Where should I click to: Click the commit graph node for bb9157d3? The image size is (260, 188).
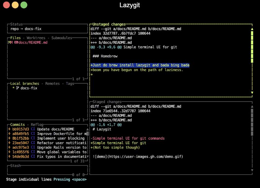(x=9, y=129)
